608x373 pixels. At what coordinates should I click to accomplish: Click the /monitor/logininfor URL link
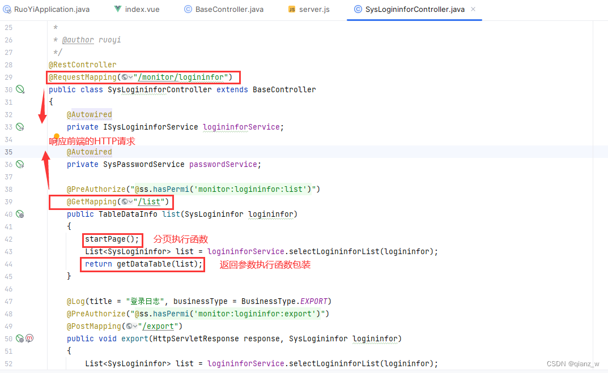(x=180, y=77)
